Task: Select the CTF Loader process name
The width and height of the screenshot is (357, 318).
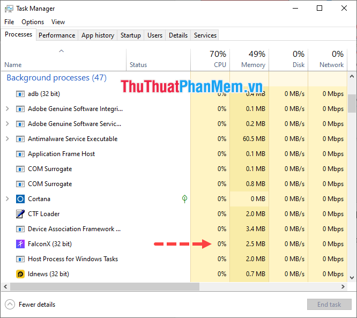Action: (44, 214)
